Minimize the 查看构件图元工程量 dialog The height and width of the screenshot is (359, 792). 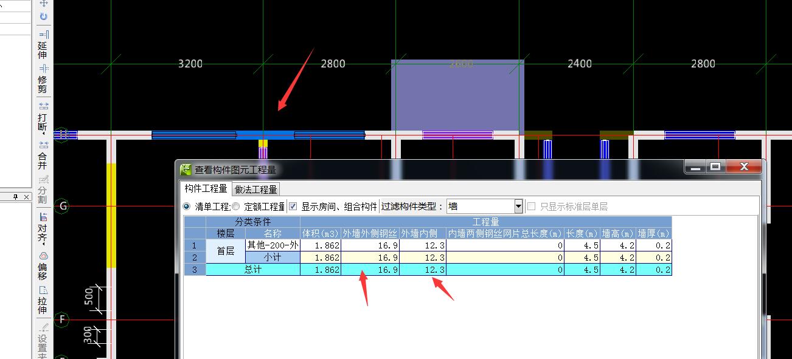click(x=696, y=166)
